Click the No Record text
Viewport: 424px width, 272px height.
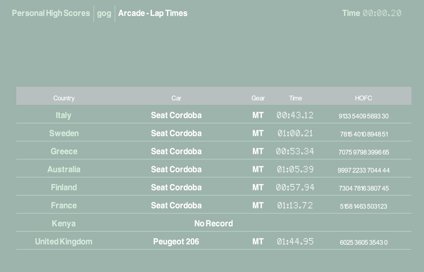(x=214, y=224)
